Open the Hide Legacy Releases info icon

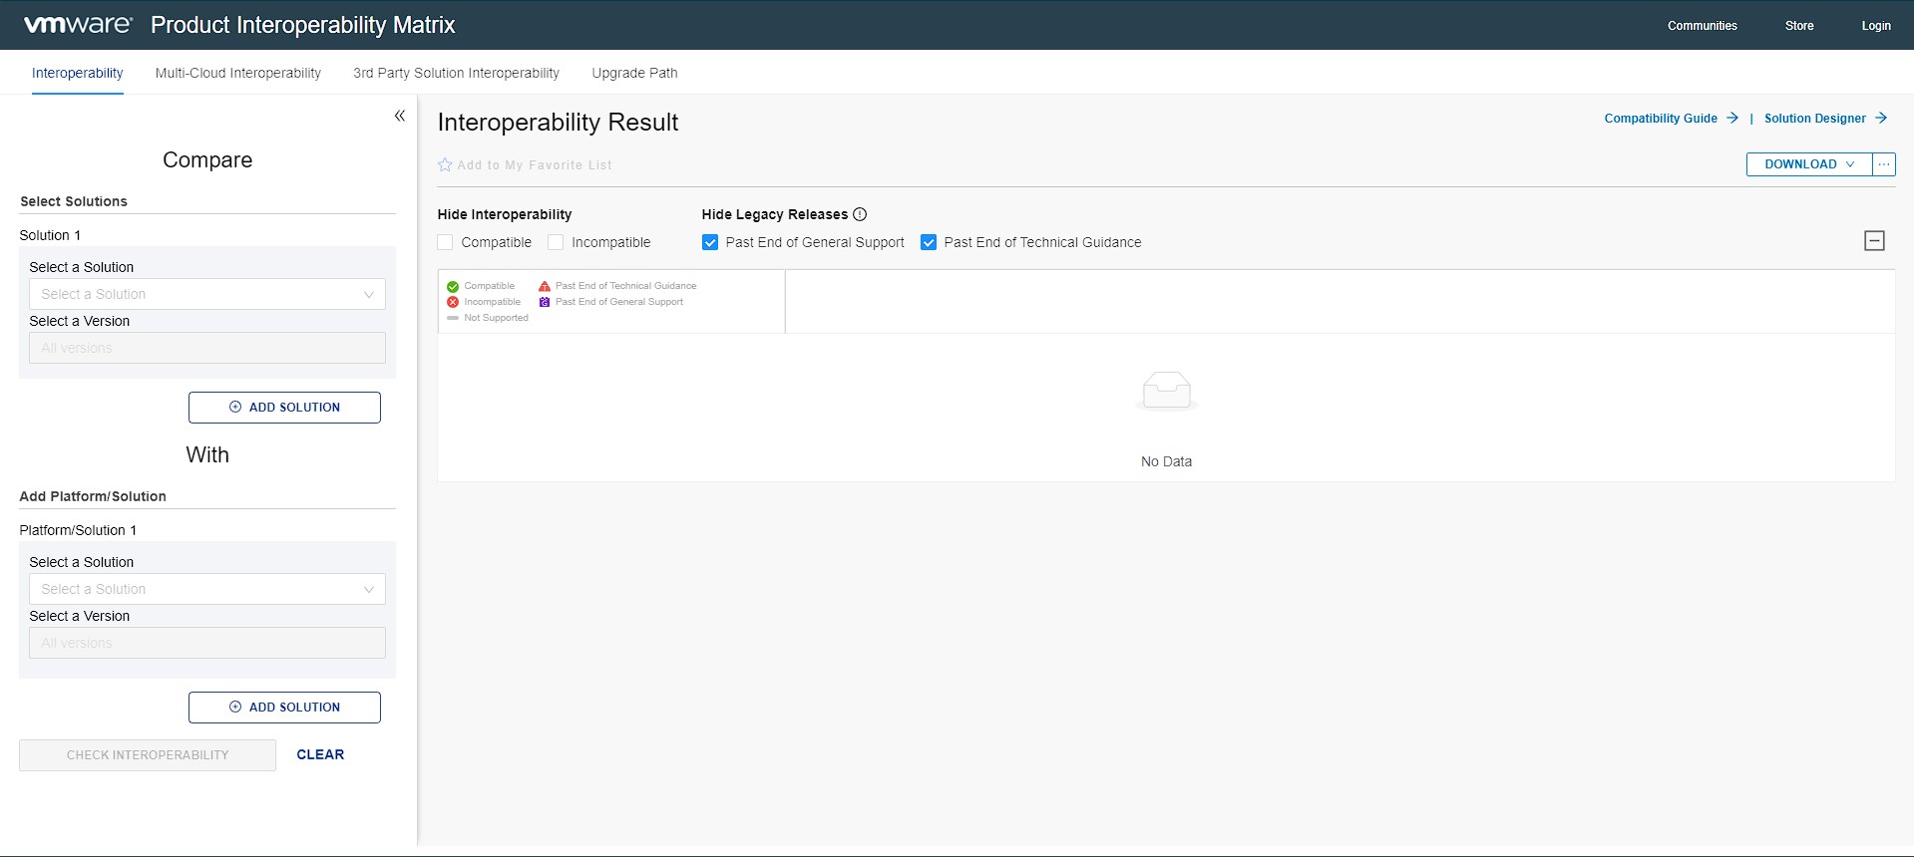point(860,214)
